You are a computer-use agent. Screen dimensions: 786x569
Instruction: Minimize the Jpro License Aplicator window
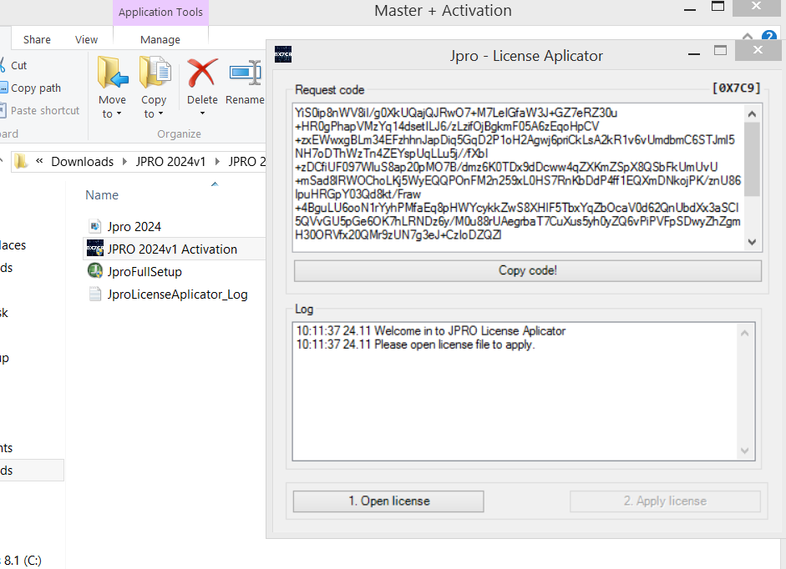coord(694,53)
